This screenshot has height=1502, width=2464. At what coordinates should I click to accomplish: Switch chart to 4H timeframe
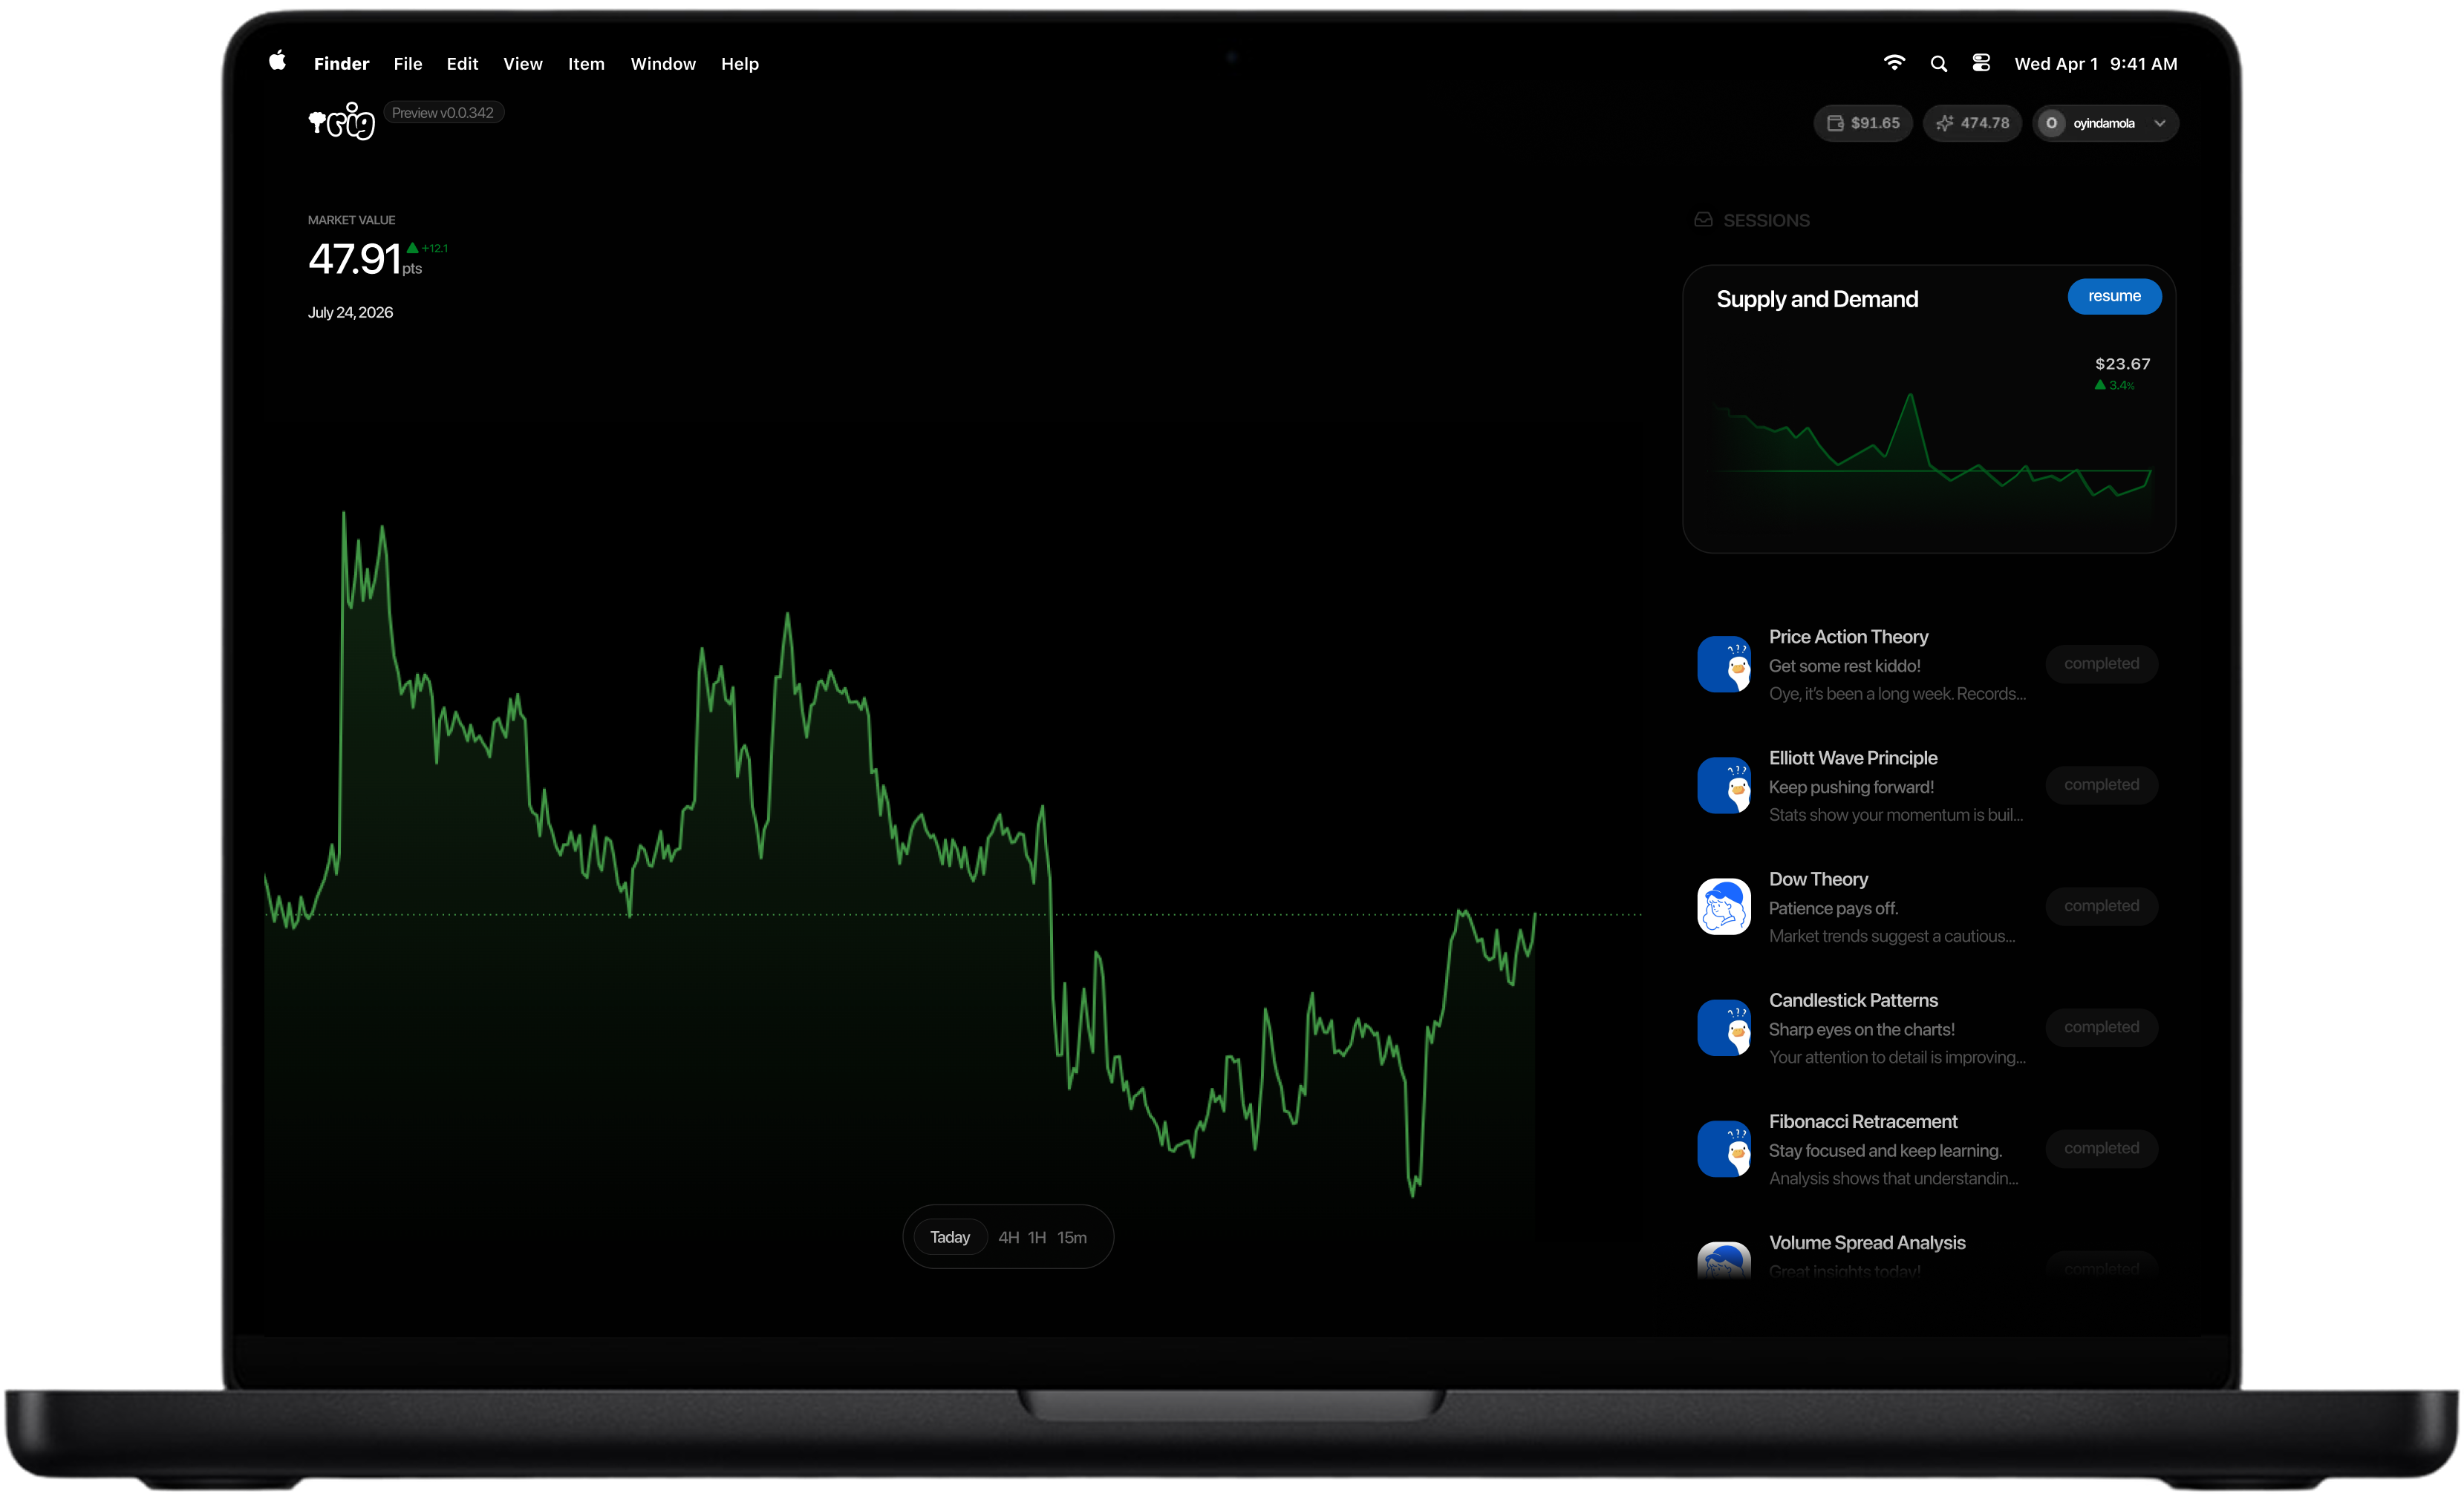[1008, 1237]
